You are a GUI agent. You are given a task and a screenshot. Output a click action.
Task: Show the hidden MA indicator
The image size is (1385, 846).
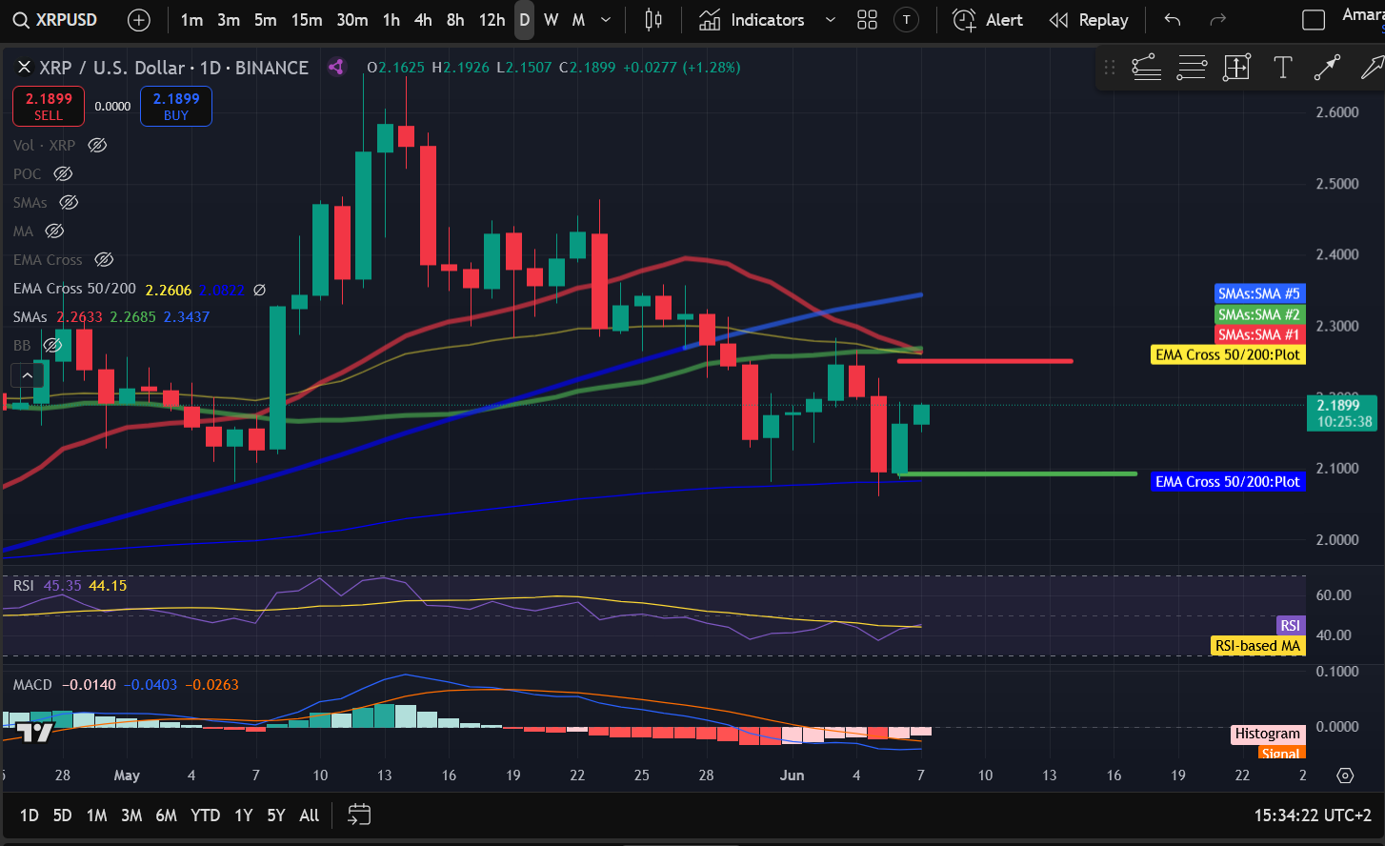click(x=54, y=231)
